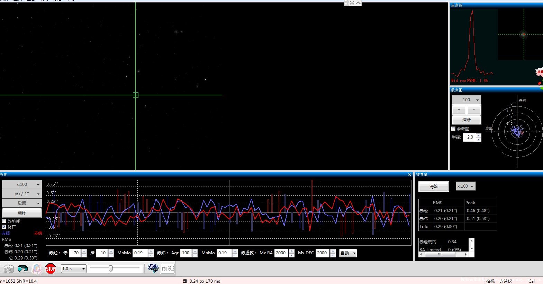
Task: Close the history graph panel with its X
Action: coord(410,175)
